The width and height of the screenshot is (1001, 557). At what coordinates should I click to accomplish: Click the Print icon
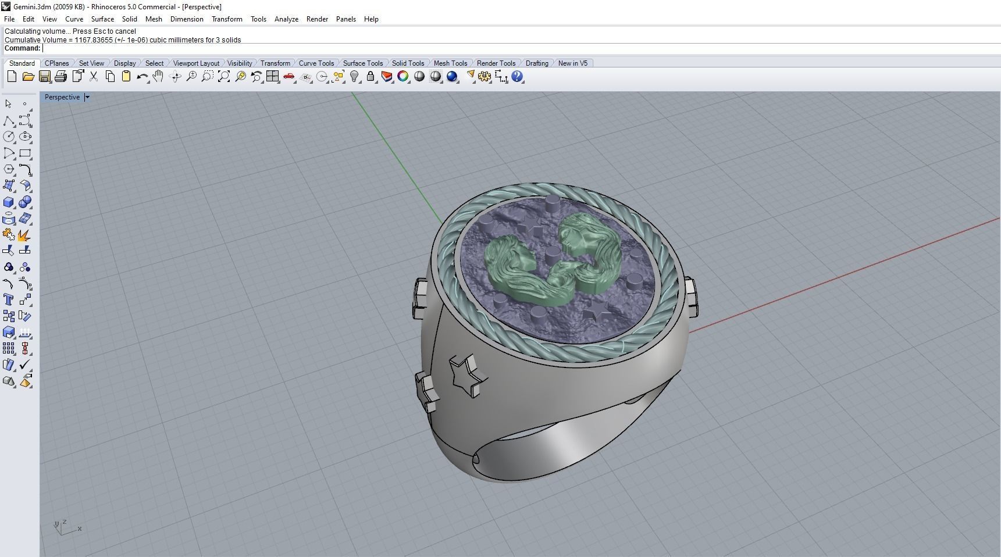60,76
